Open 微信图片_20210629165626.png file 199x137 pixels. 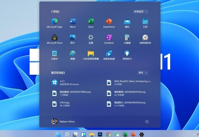coord(126,104)
